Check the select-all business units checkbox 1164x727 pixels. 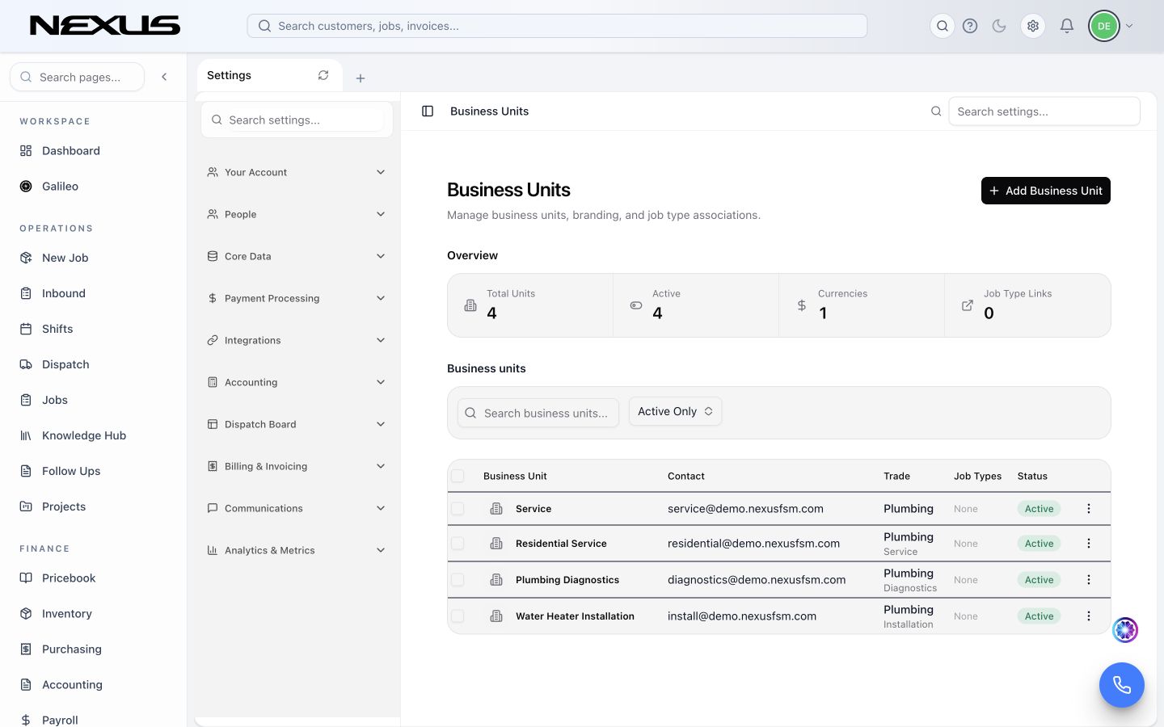coord(458,476)
